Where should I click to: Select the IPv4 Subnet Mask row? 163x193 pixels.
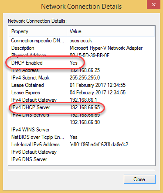tap(81, 78)
